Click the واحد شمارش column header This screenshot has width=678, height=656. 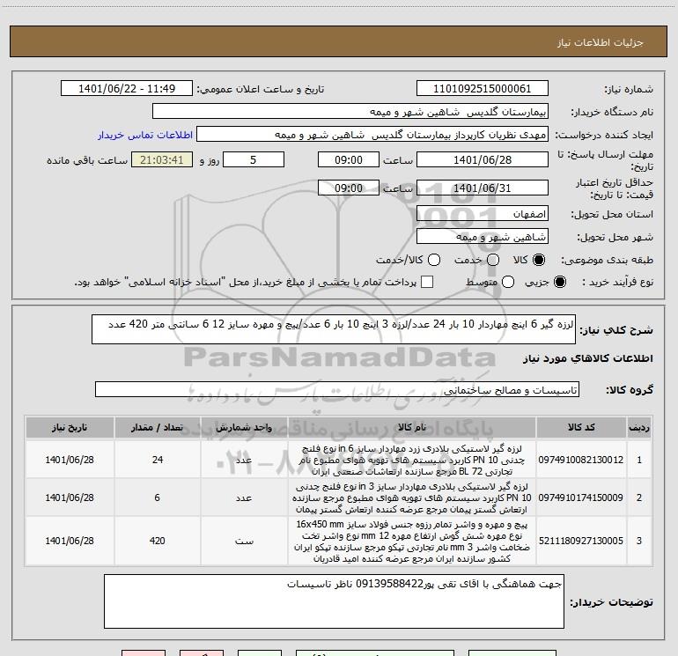pyautogui.click(x=244, y=427)
